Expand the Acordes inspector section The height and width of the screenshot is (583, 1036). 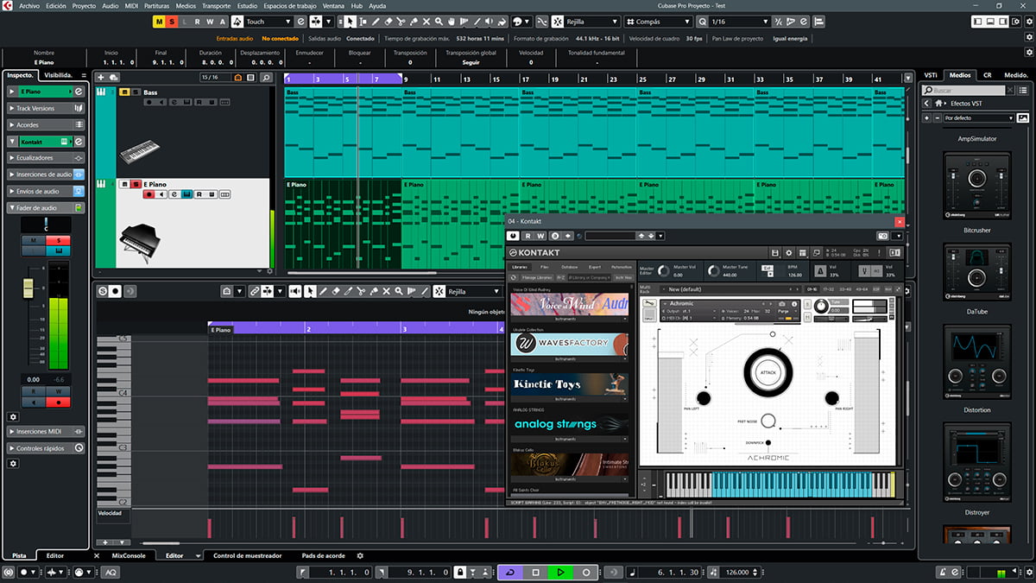[x=47, y=125]
